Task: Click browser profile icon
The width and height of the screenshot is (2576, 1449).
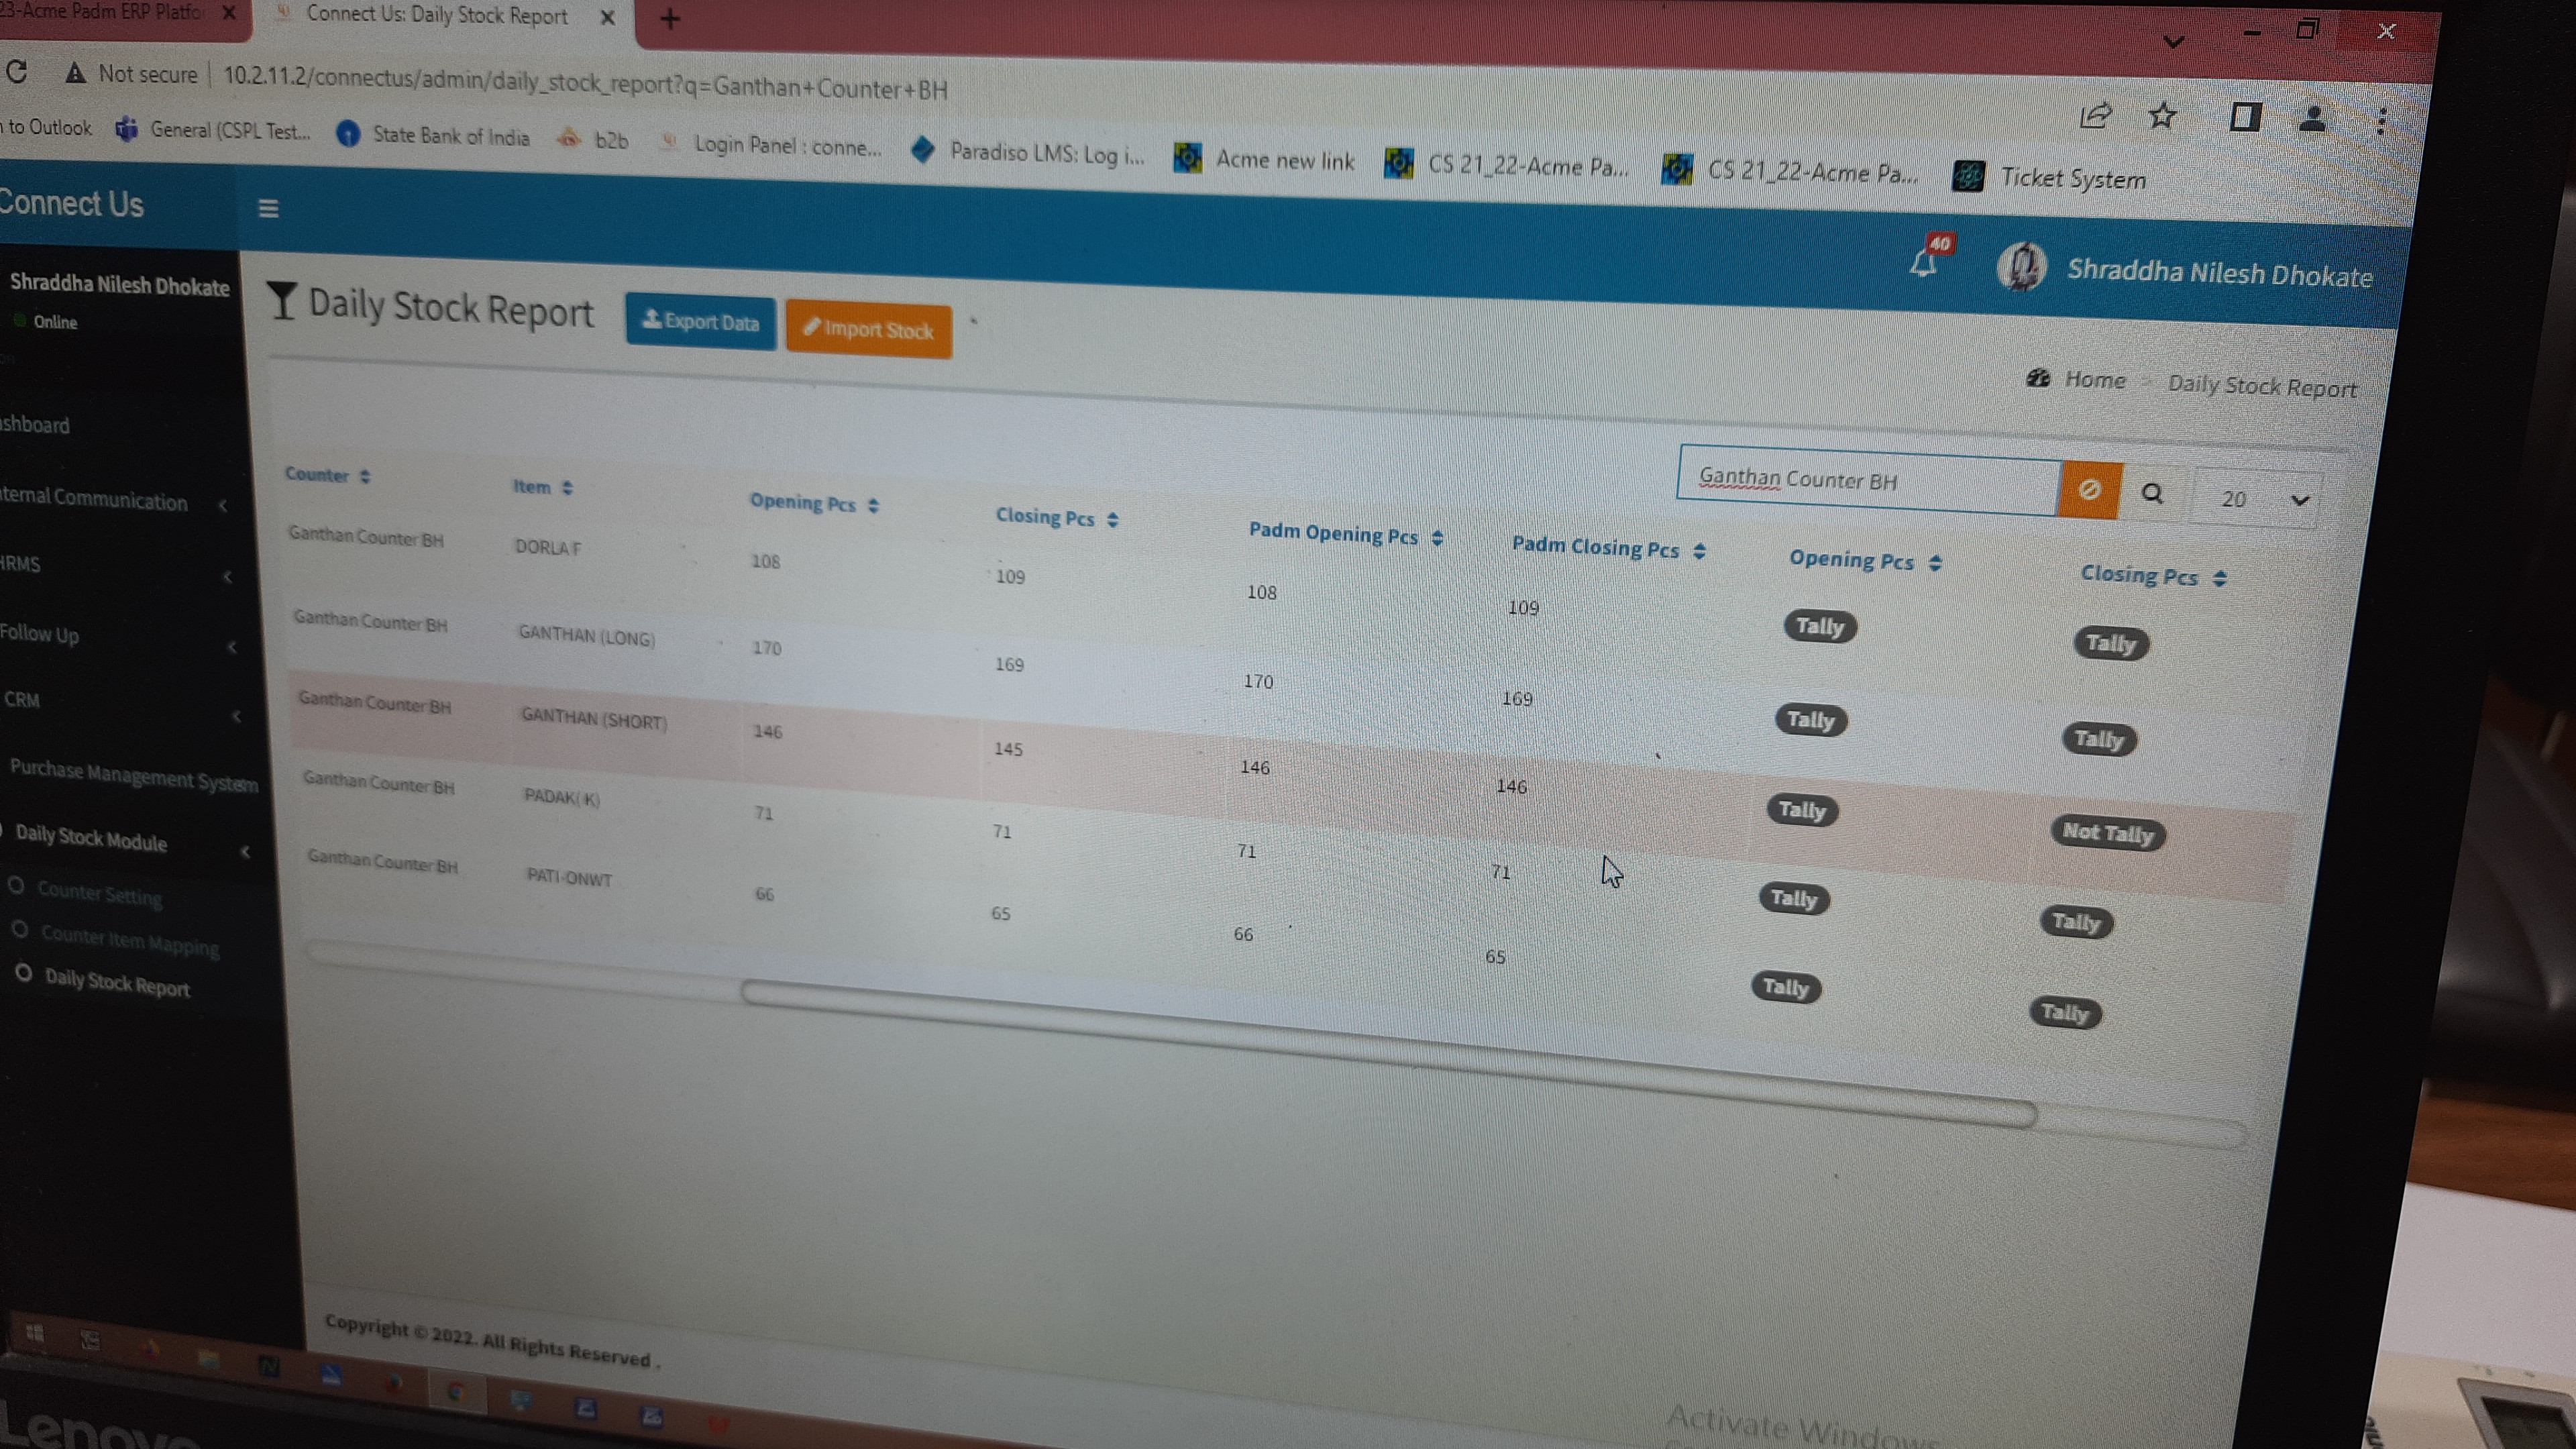Action: (x=2312, y=119)
